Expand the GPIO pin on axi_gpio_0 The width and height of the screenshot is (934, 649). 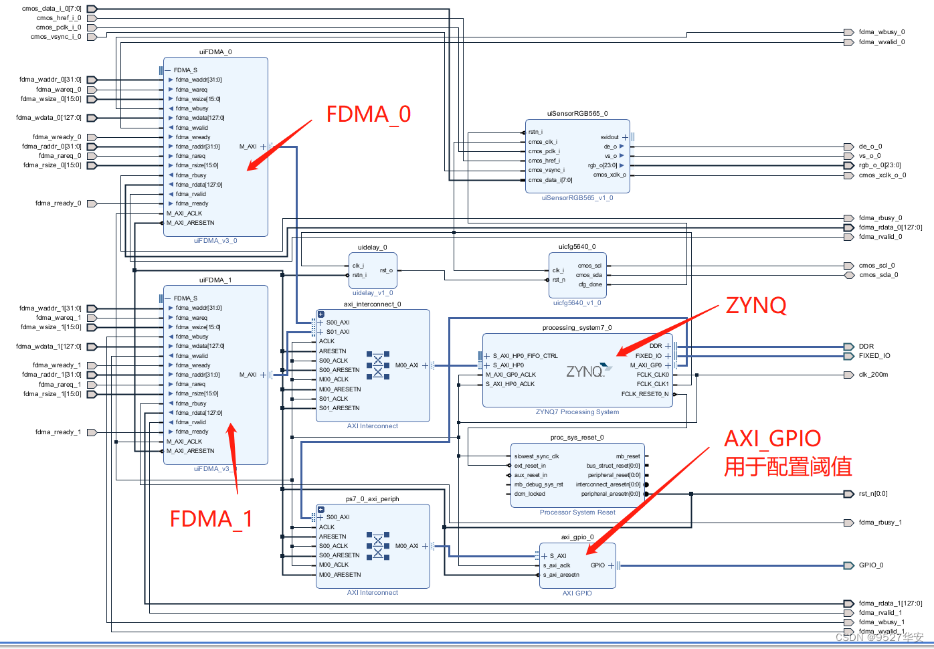pos(611,565)
